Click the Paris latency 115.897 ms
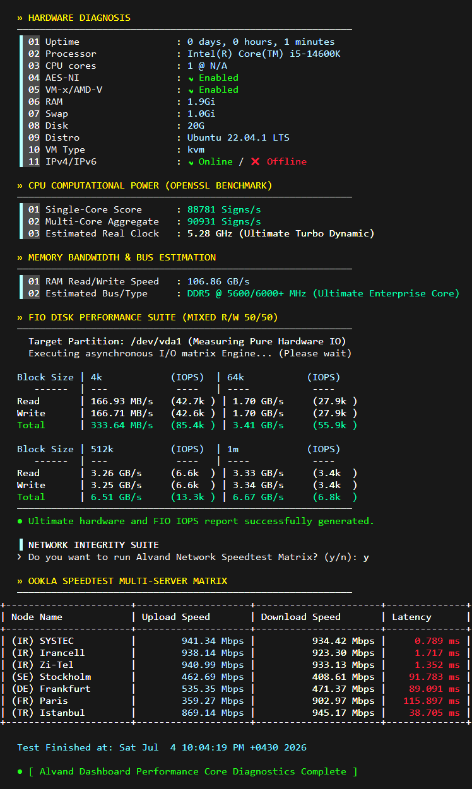Viewport: 472px width, 789px height. (431, 701)
